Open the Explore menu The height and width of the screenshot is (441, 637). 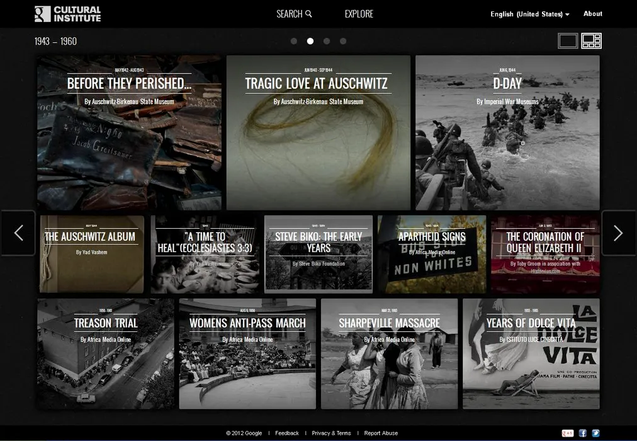pyautogui.click(x=359, y=14)
